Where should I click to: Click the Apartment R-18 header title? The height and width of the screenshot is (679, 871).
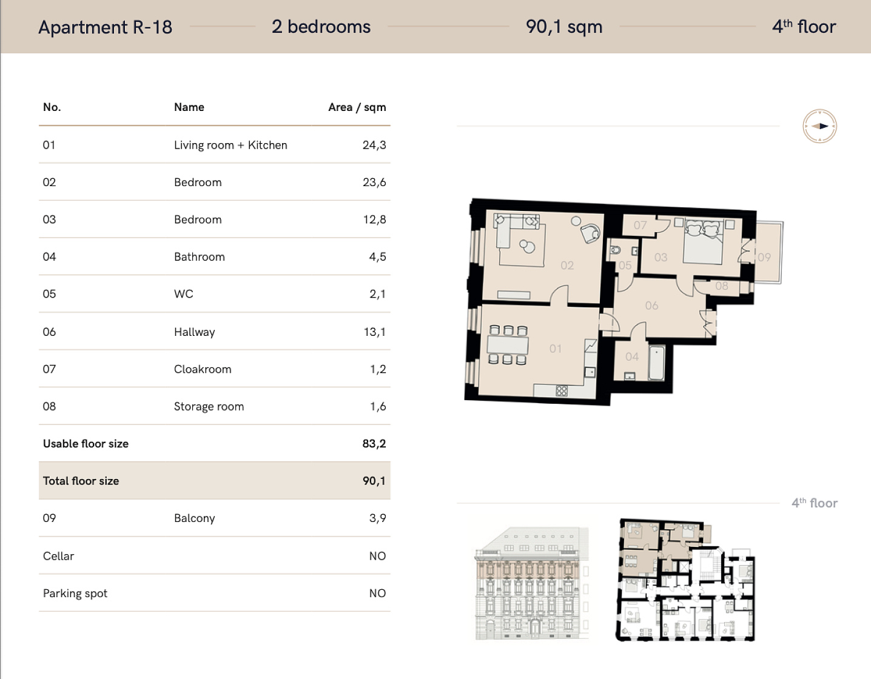click(x=105, y=27)
